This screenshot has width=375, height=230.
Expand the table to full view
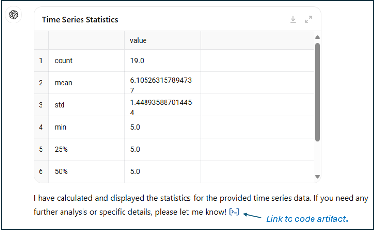308,19
